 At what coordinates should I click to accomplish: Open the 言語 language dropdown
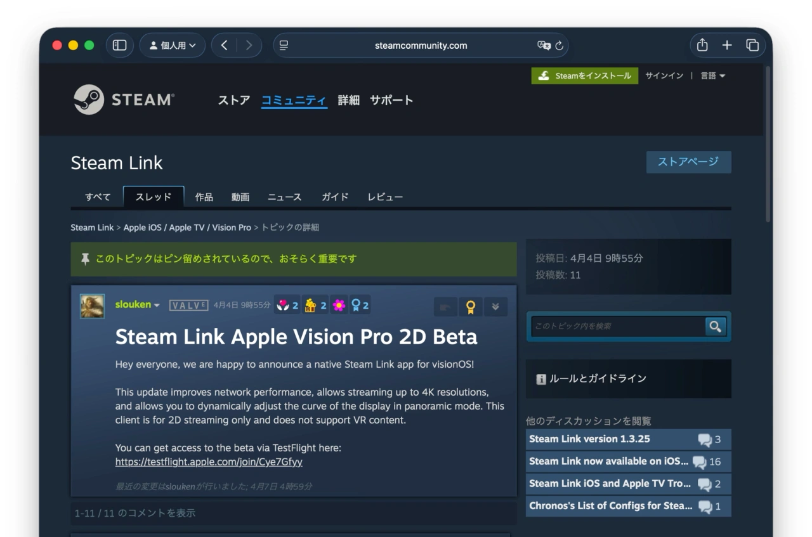coord(712,75)
